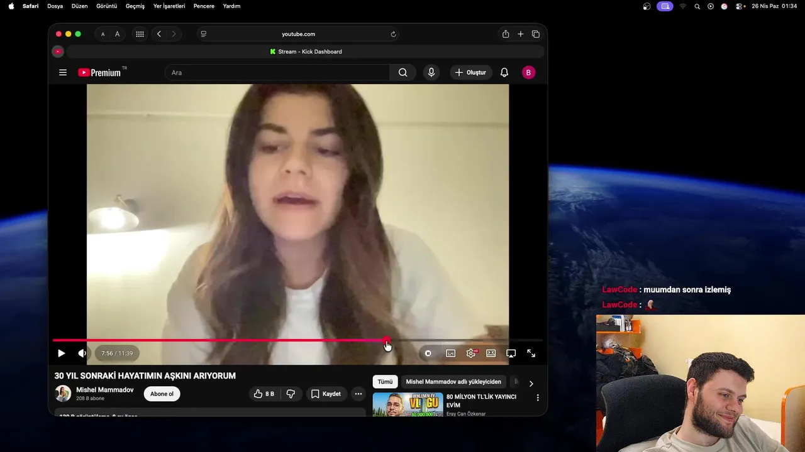Select the pinned YouTube tab icon
The image size is (805, 452).
click(x=58, y=51)
